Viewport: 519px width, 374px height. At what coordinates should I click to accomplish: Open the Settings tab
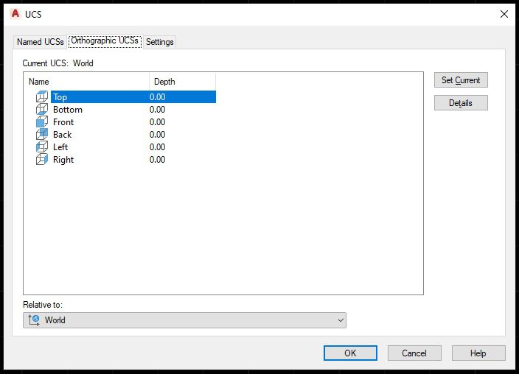(x=159, y=42)
